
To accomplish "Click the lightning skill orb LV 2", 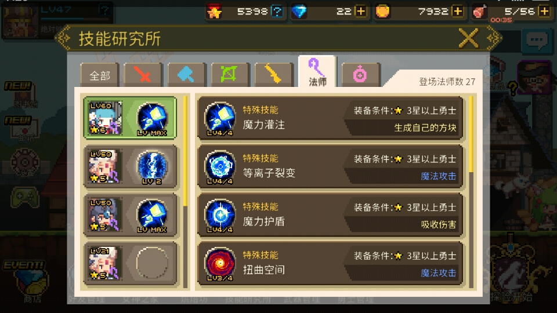I will pyautogui.click(x=152, y=166).
